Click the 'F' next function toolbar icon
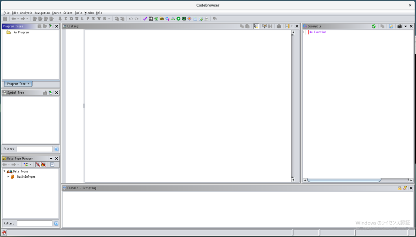The image size is (416, 237). (88, 19)
